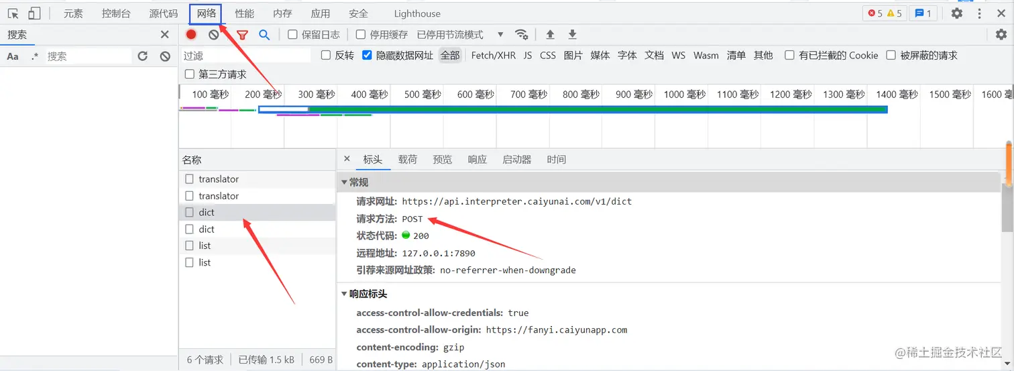
Task: Close the DevTools panel
Action: tap(1001, 13)
